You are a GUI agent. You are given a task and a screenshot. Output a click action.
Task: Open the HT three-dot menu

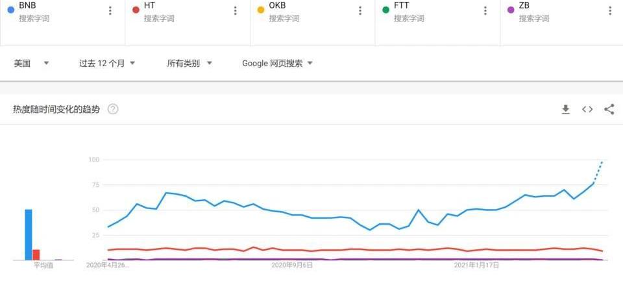tap(236, 10)
